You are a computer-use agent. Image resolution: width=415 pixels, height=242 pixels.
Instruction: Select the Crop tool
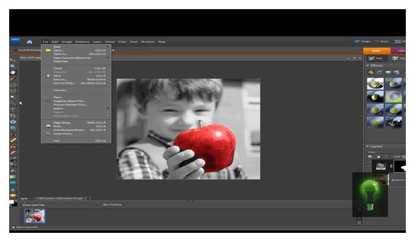[x=12, y=116]
